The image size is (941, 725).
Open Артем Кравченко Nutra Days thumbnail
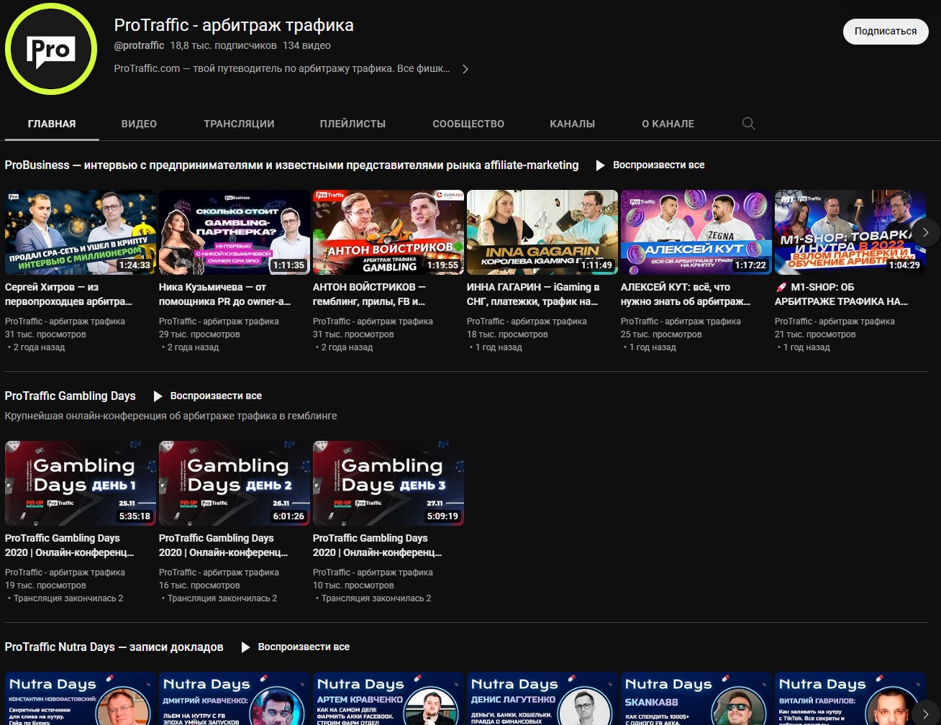pyautogui.click(x=388, y=698)
